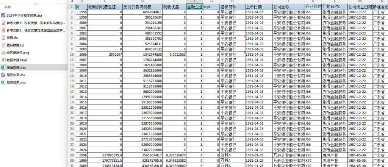Click cell with value 349678448.1
Image resolution: width=388 pixels, height=167 pixels.
coord(142,12)
